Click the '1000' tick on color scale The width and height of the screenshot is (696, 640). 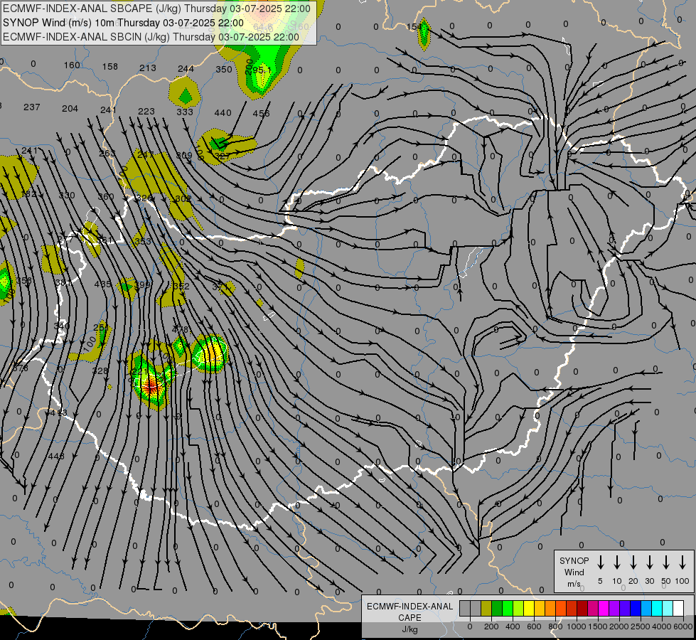[x=576, y=626]
